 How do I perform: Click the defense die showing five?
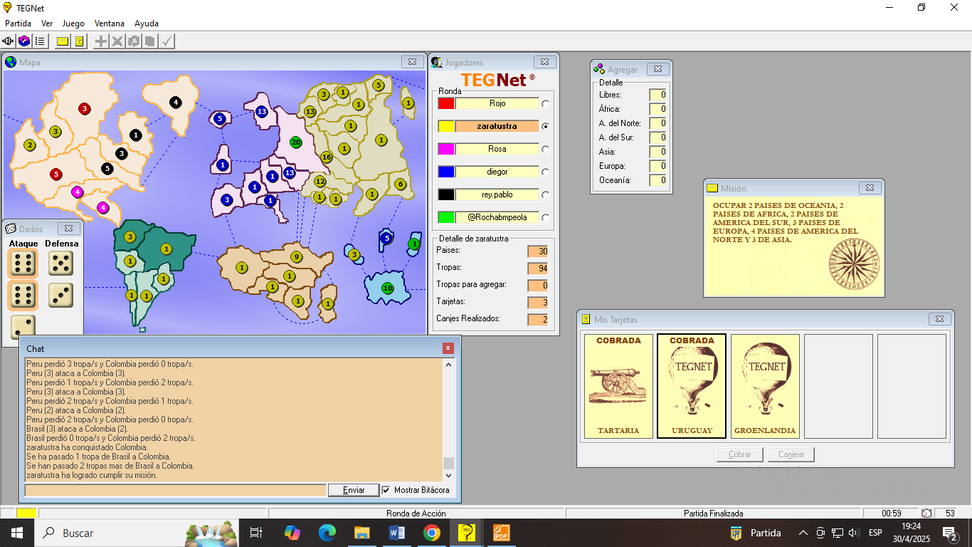tap(60, 263)
